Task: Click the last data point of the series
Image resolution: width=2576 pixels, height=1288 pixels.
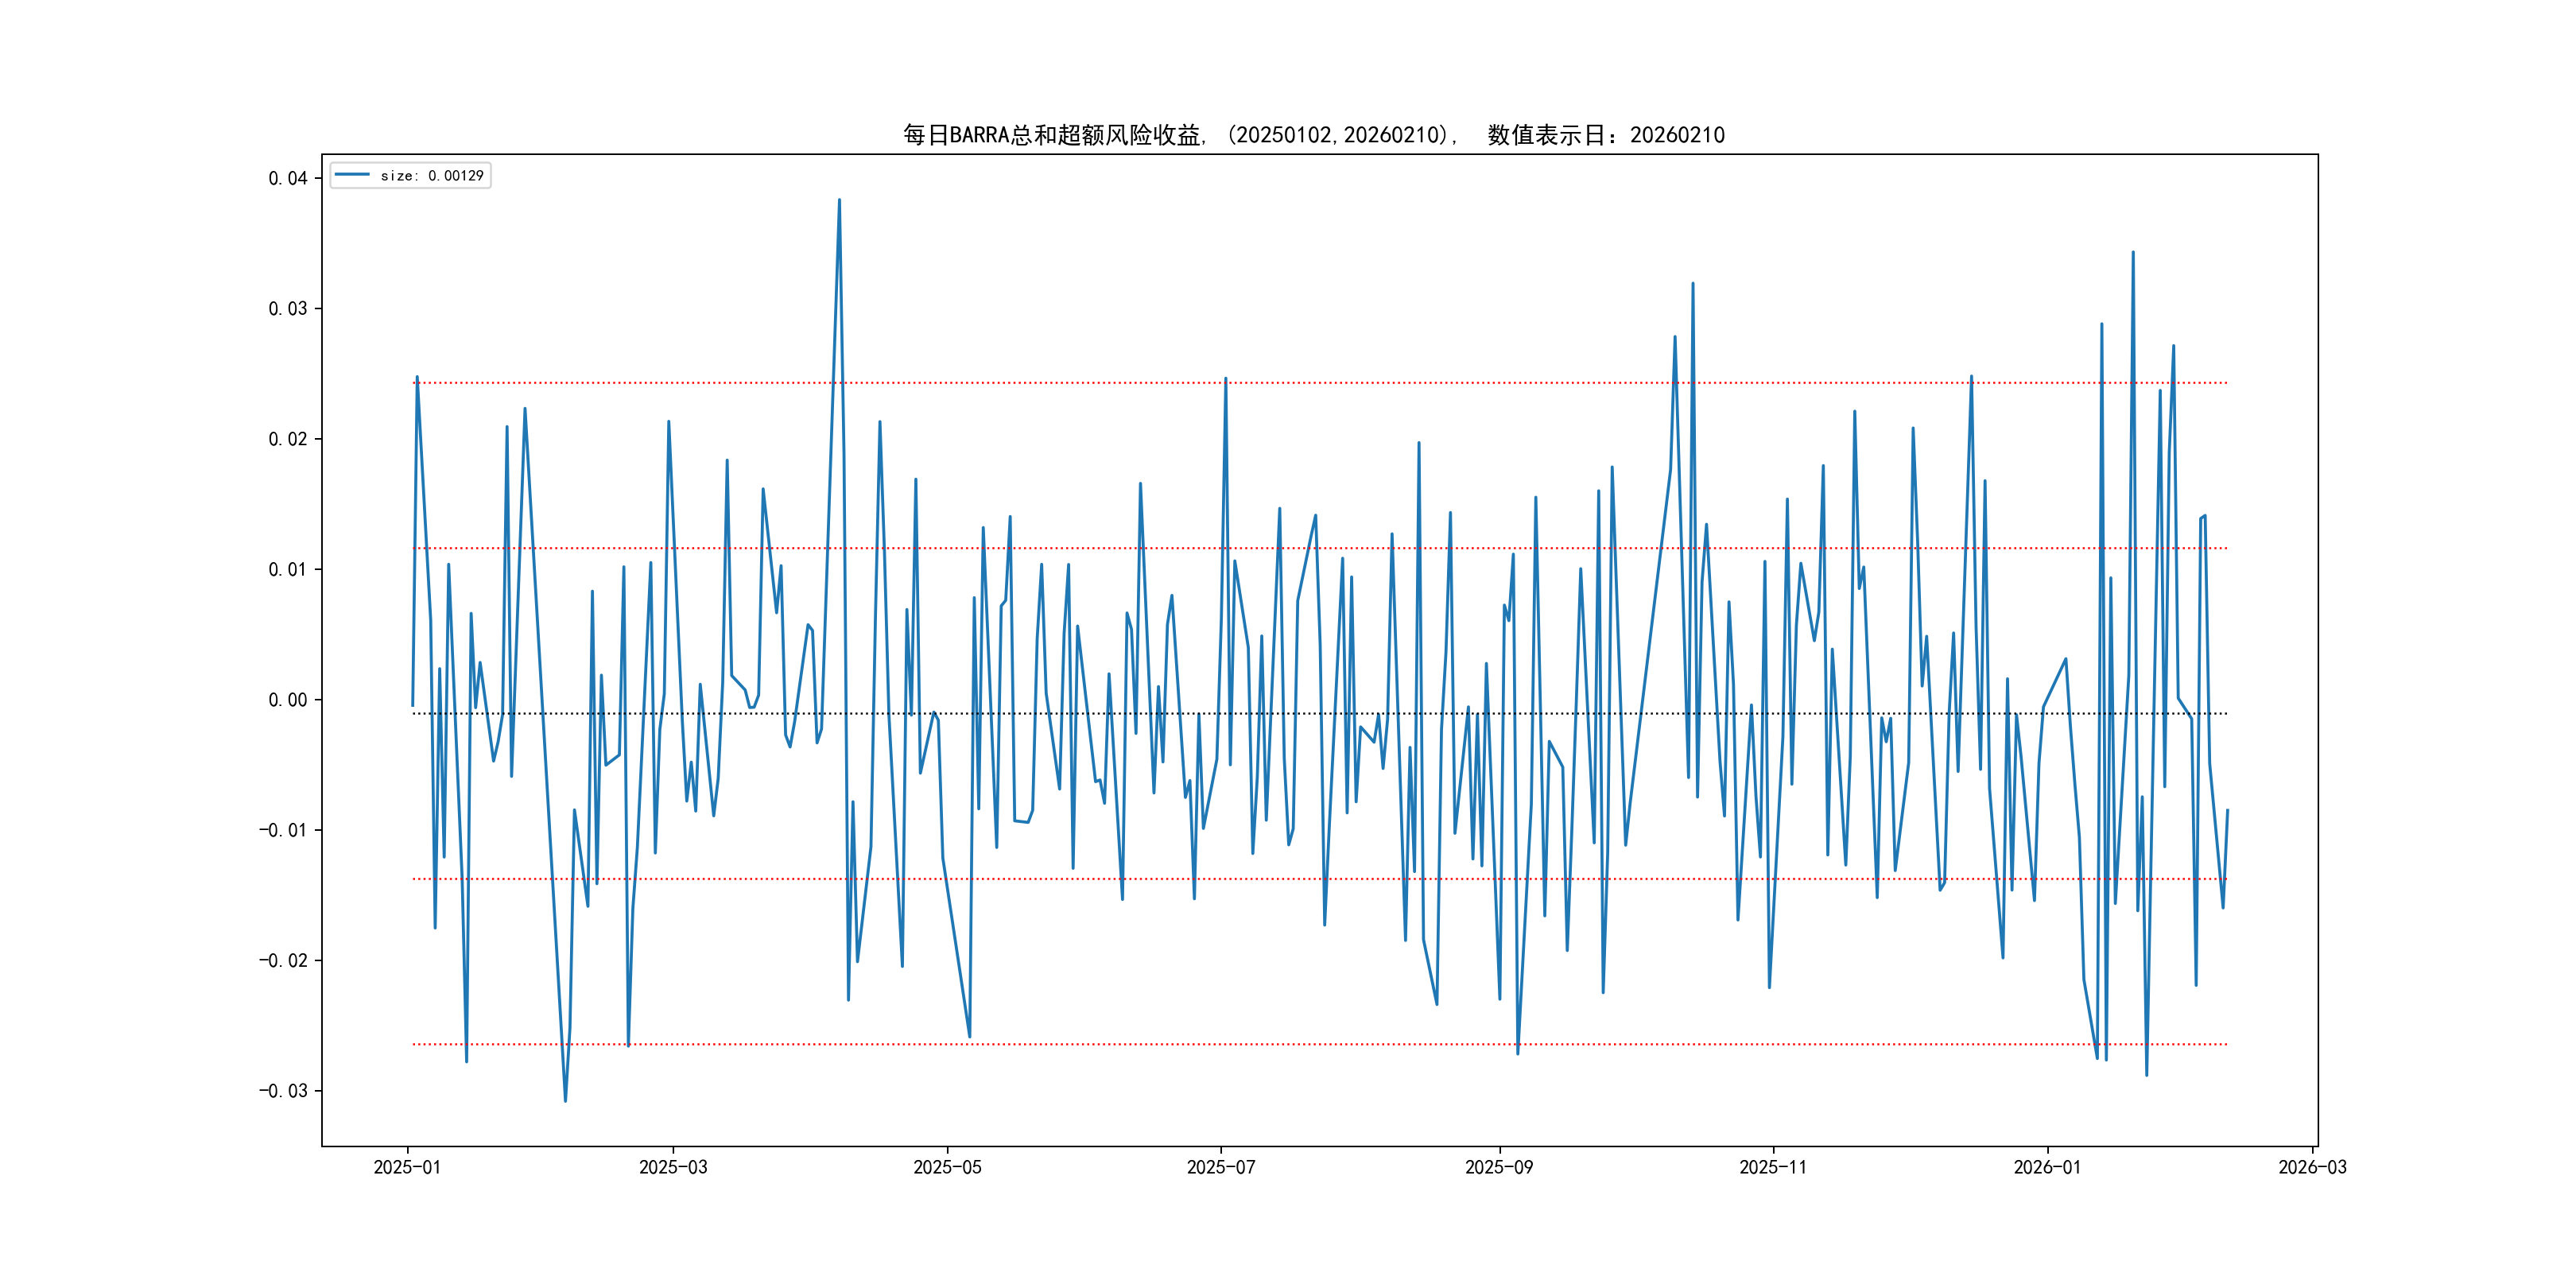Action: [x=2227, y=811]
